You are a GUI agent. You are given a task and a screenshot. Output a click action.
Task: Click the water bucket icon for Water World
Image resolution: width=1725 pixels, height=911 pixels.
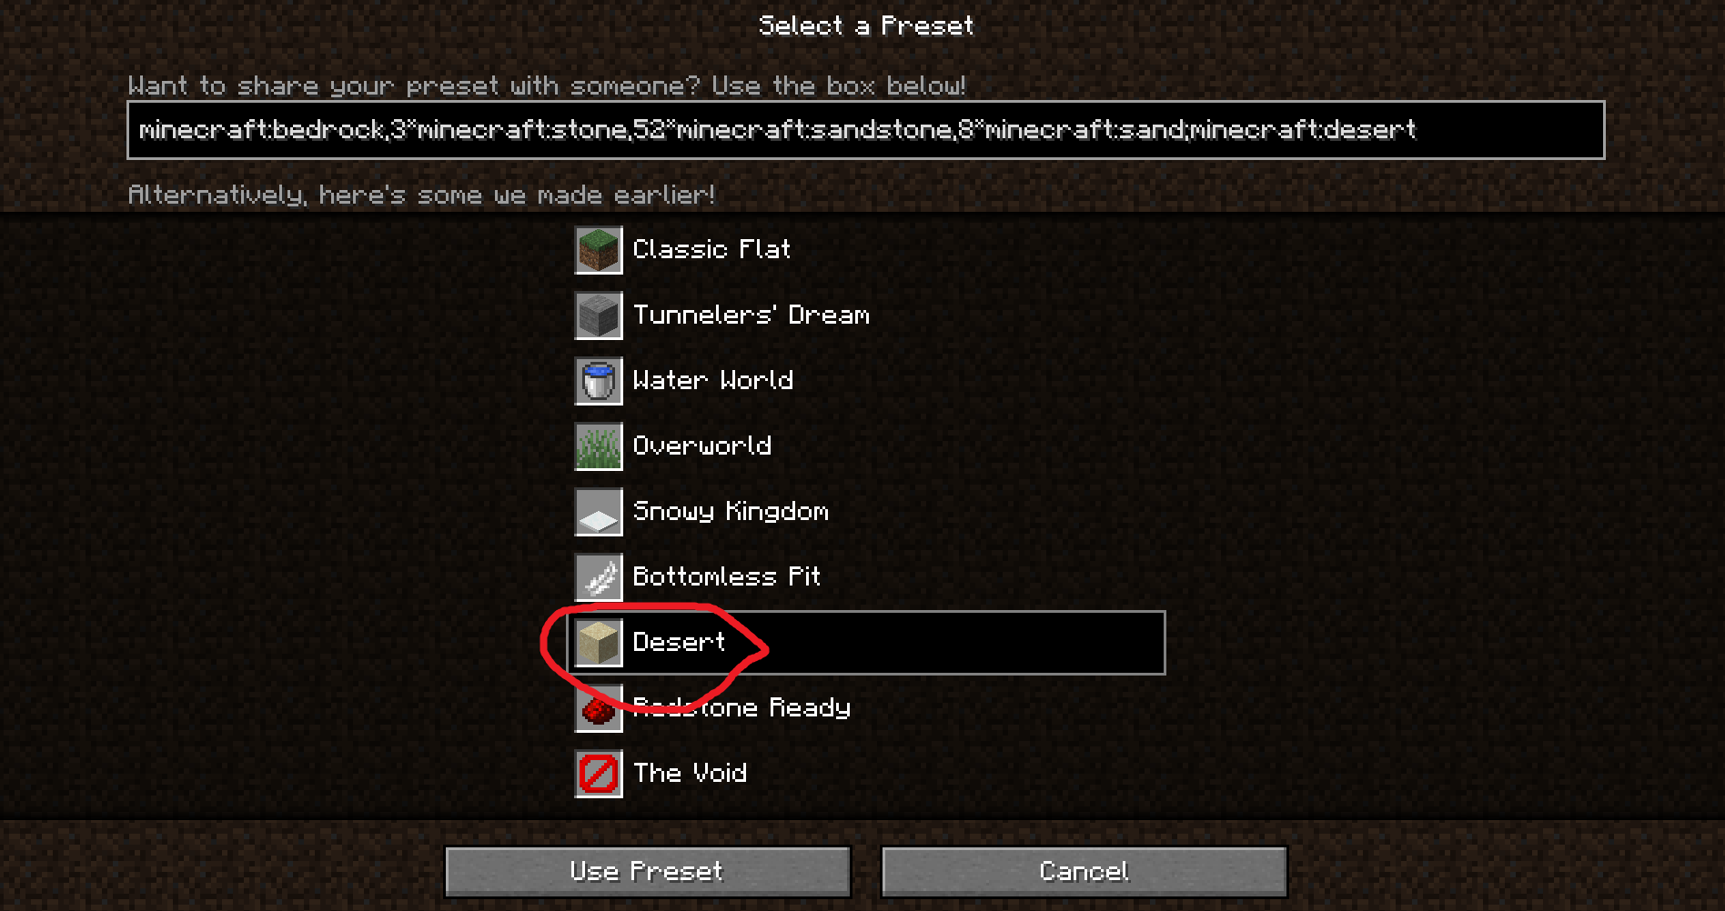click(599, 381)
